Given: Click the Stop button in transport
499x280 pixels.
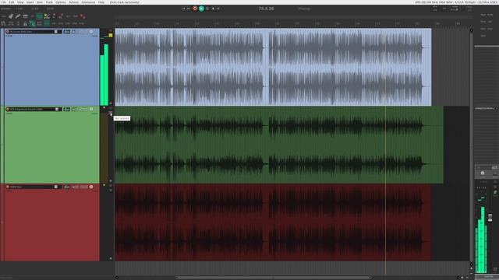Looking at the screenshot, I should coord(213,9).
